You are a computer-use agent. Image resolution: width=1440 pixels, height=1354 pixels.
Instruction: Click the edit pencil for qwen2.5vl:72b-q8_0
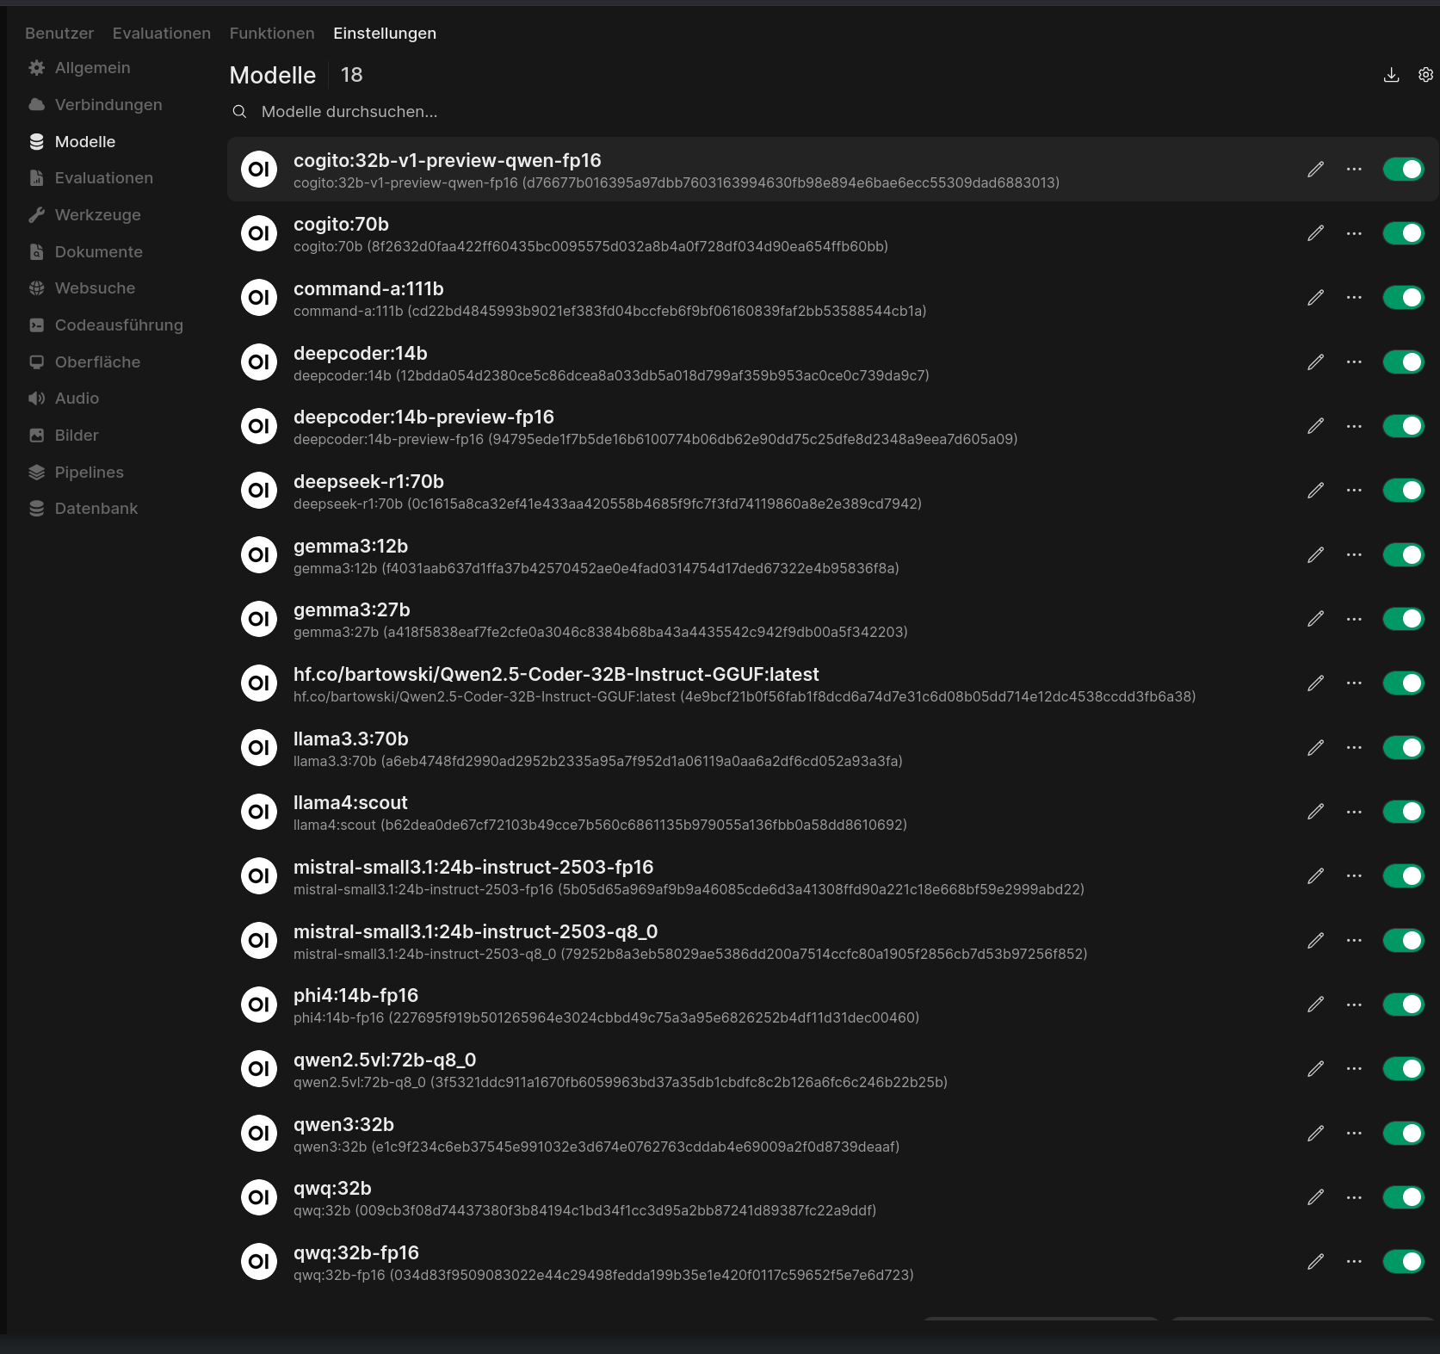tap(1315, 1069)
